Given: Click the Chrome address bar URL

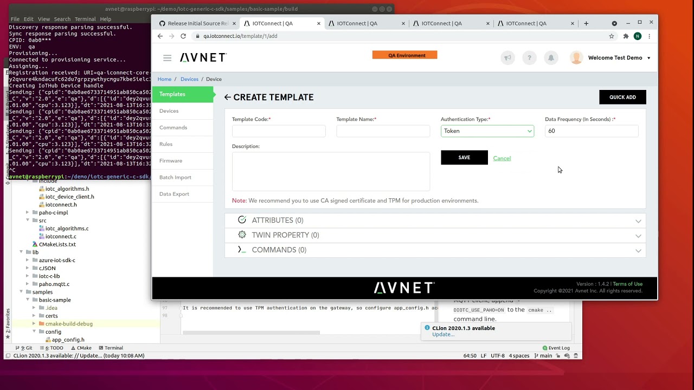Looking at the screenshot, I should click(240, 36).
